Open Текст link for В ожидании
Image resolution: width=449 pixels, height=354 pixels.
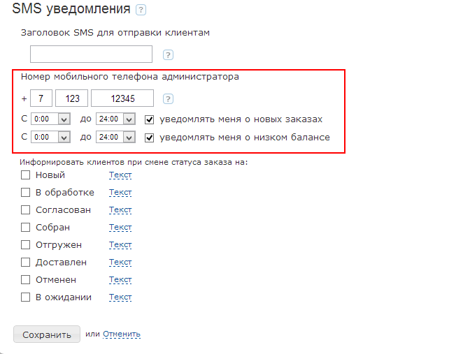[120, 297]
